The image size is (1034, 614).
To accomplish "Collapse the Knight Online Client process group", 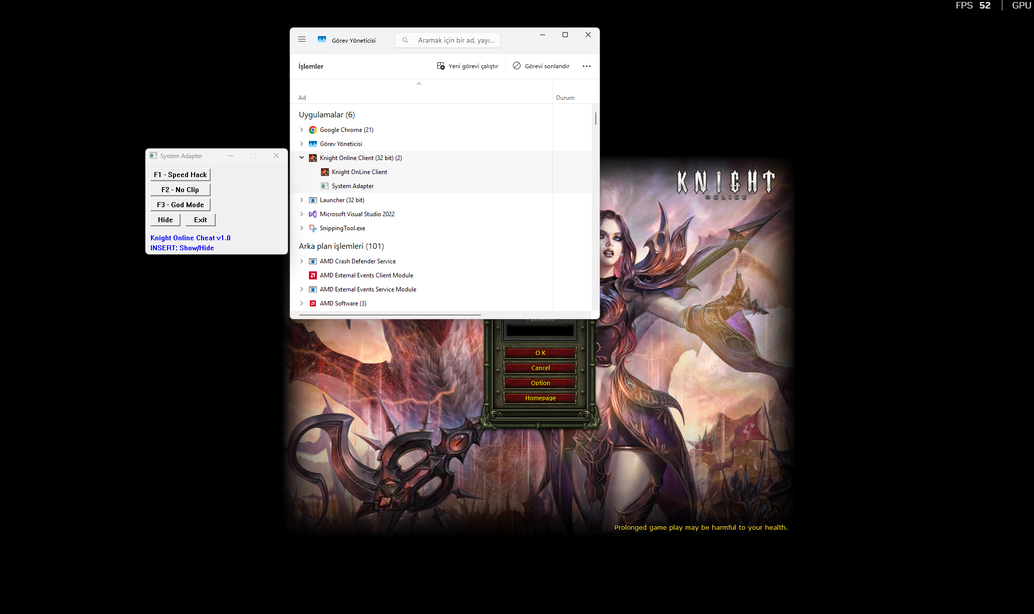I will point(302,158).
